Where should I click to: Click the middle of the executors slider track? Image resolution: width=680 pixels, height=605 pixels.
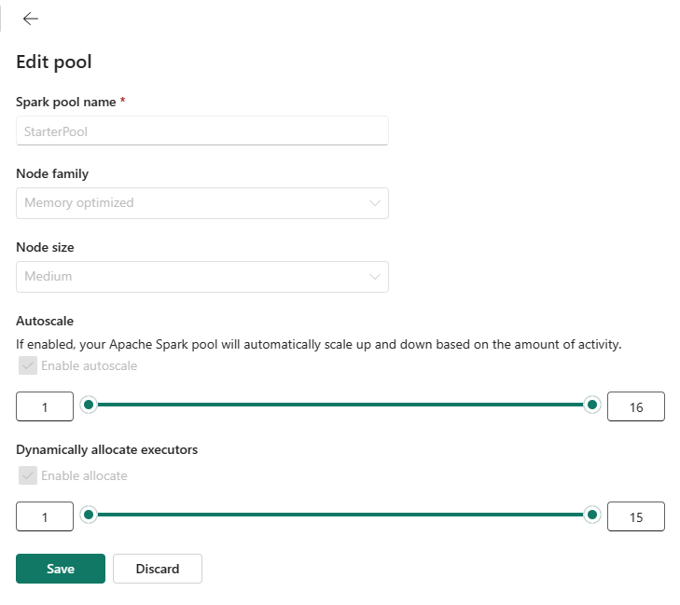(x=340, y=515)
